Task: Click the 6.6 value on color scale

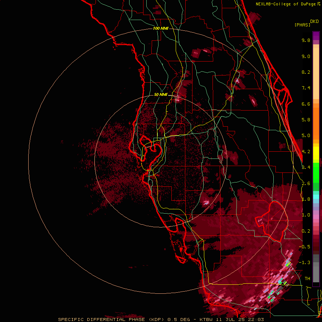Action: [306, 104]
